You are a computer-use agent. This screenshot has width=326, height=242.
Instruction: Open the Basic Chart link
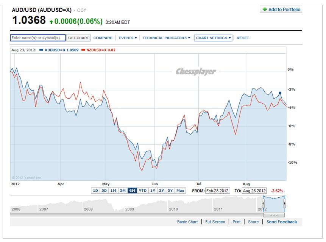[x=187, y=222]
